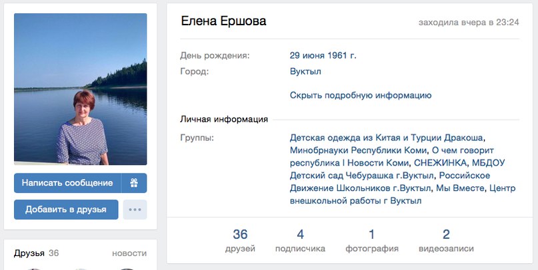Image resolution: width=538 pixels, height=270 pixels.
Task: Open the Друзья section header
Action: click(x=30, y=253)
